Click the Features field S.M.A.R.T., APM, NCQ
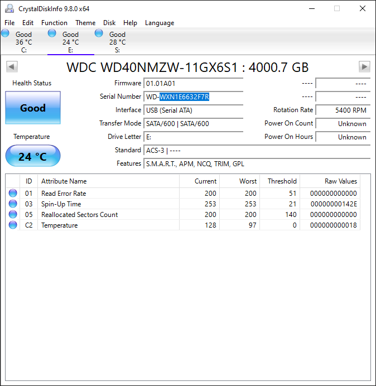The width and height of the screenshot is (376, 386). 257,163
